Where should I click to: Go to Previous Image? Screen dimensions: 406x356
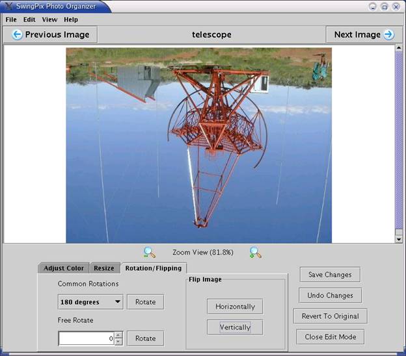51,34
